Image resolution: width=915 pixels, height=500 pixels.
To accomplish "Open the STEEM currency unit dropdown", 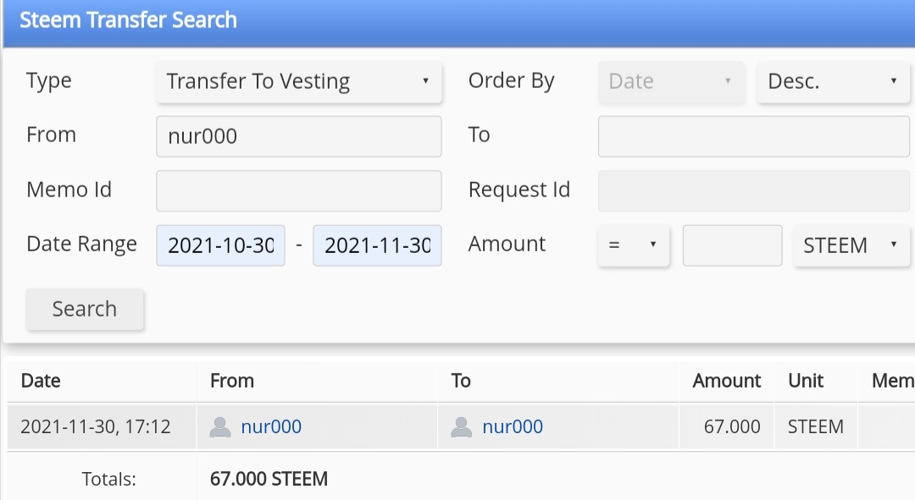I will [x=851, y=245].
